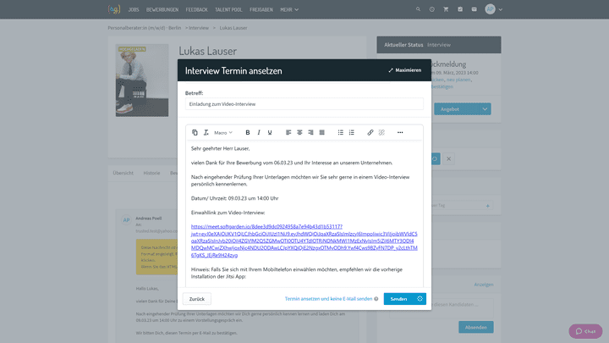The width and height of the screenshot is (609, 343).
Task: Apply italic formatting
Action: tap(259, 133)
